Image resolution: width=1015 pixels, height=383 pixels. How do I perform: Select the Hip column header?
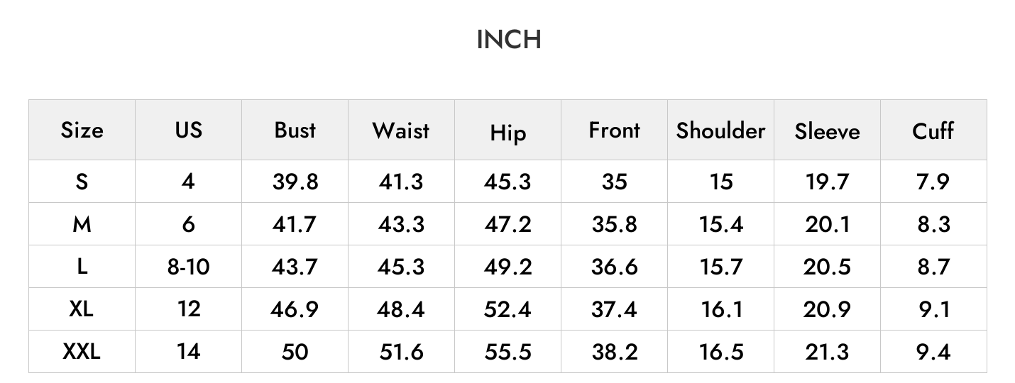click(x=507, y=132)
